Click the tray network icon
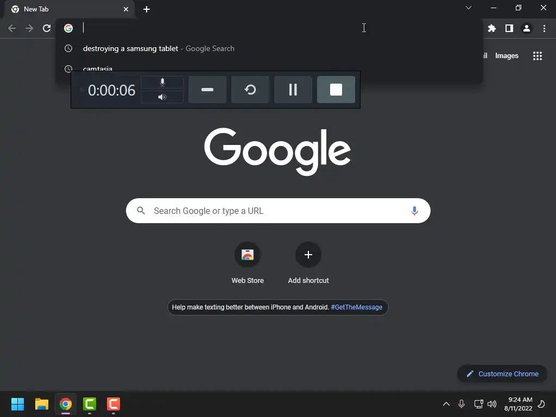Image resolution: width=556 pixels, height=417 pixels. pos(478,404)
